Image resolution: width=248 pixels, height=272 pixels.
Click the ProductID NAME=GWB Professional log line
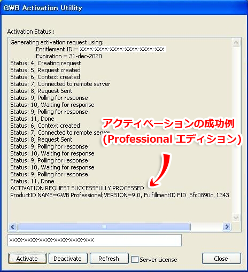point(120,195)
